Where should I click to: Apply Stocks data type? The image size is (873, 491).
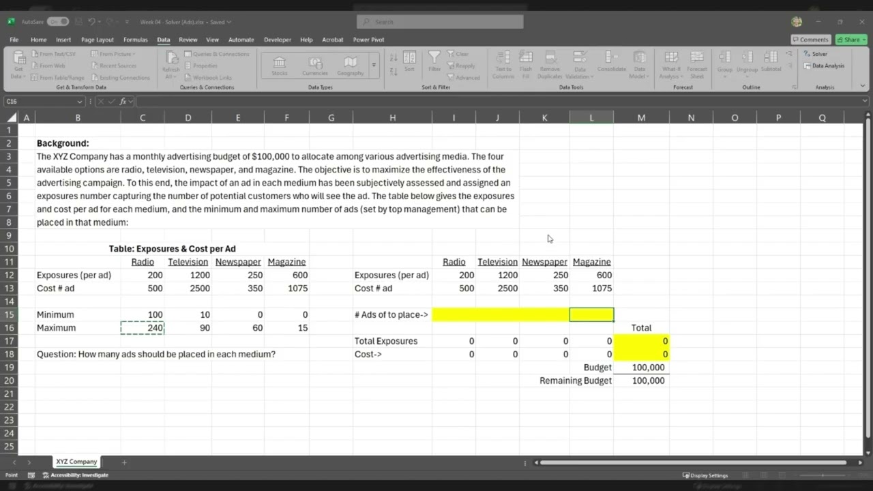(x=280, y=66)
